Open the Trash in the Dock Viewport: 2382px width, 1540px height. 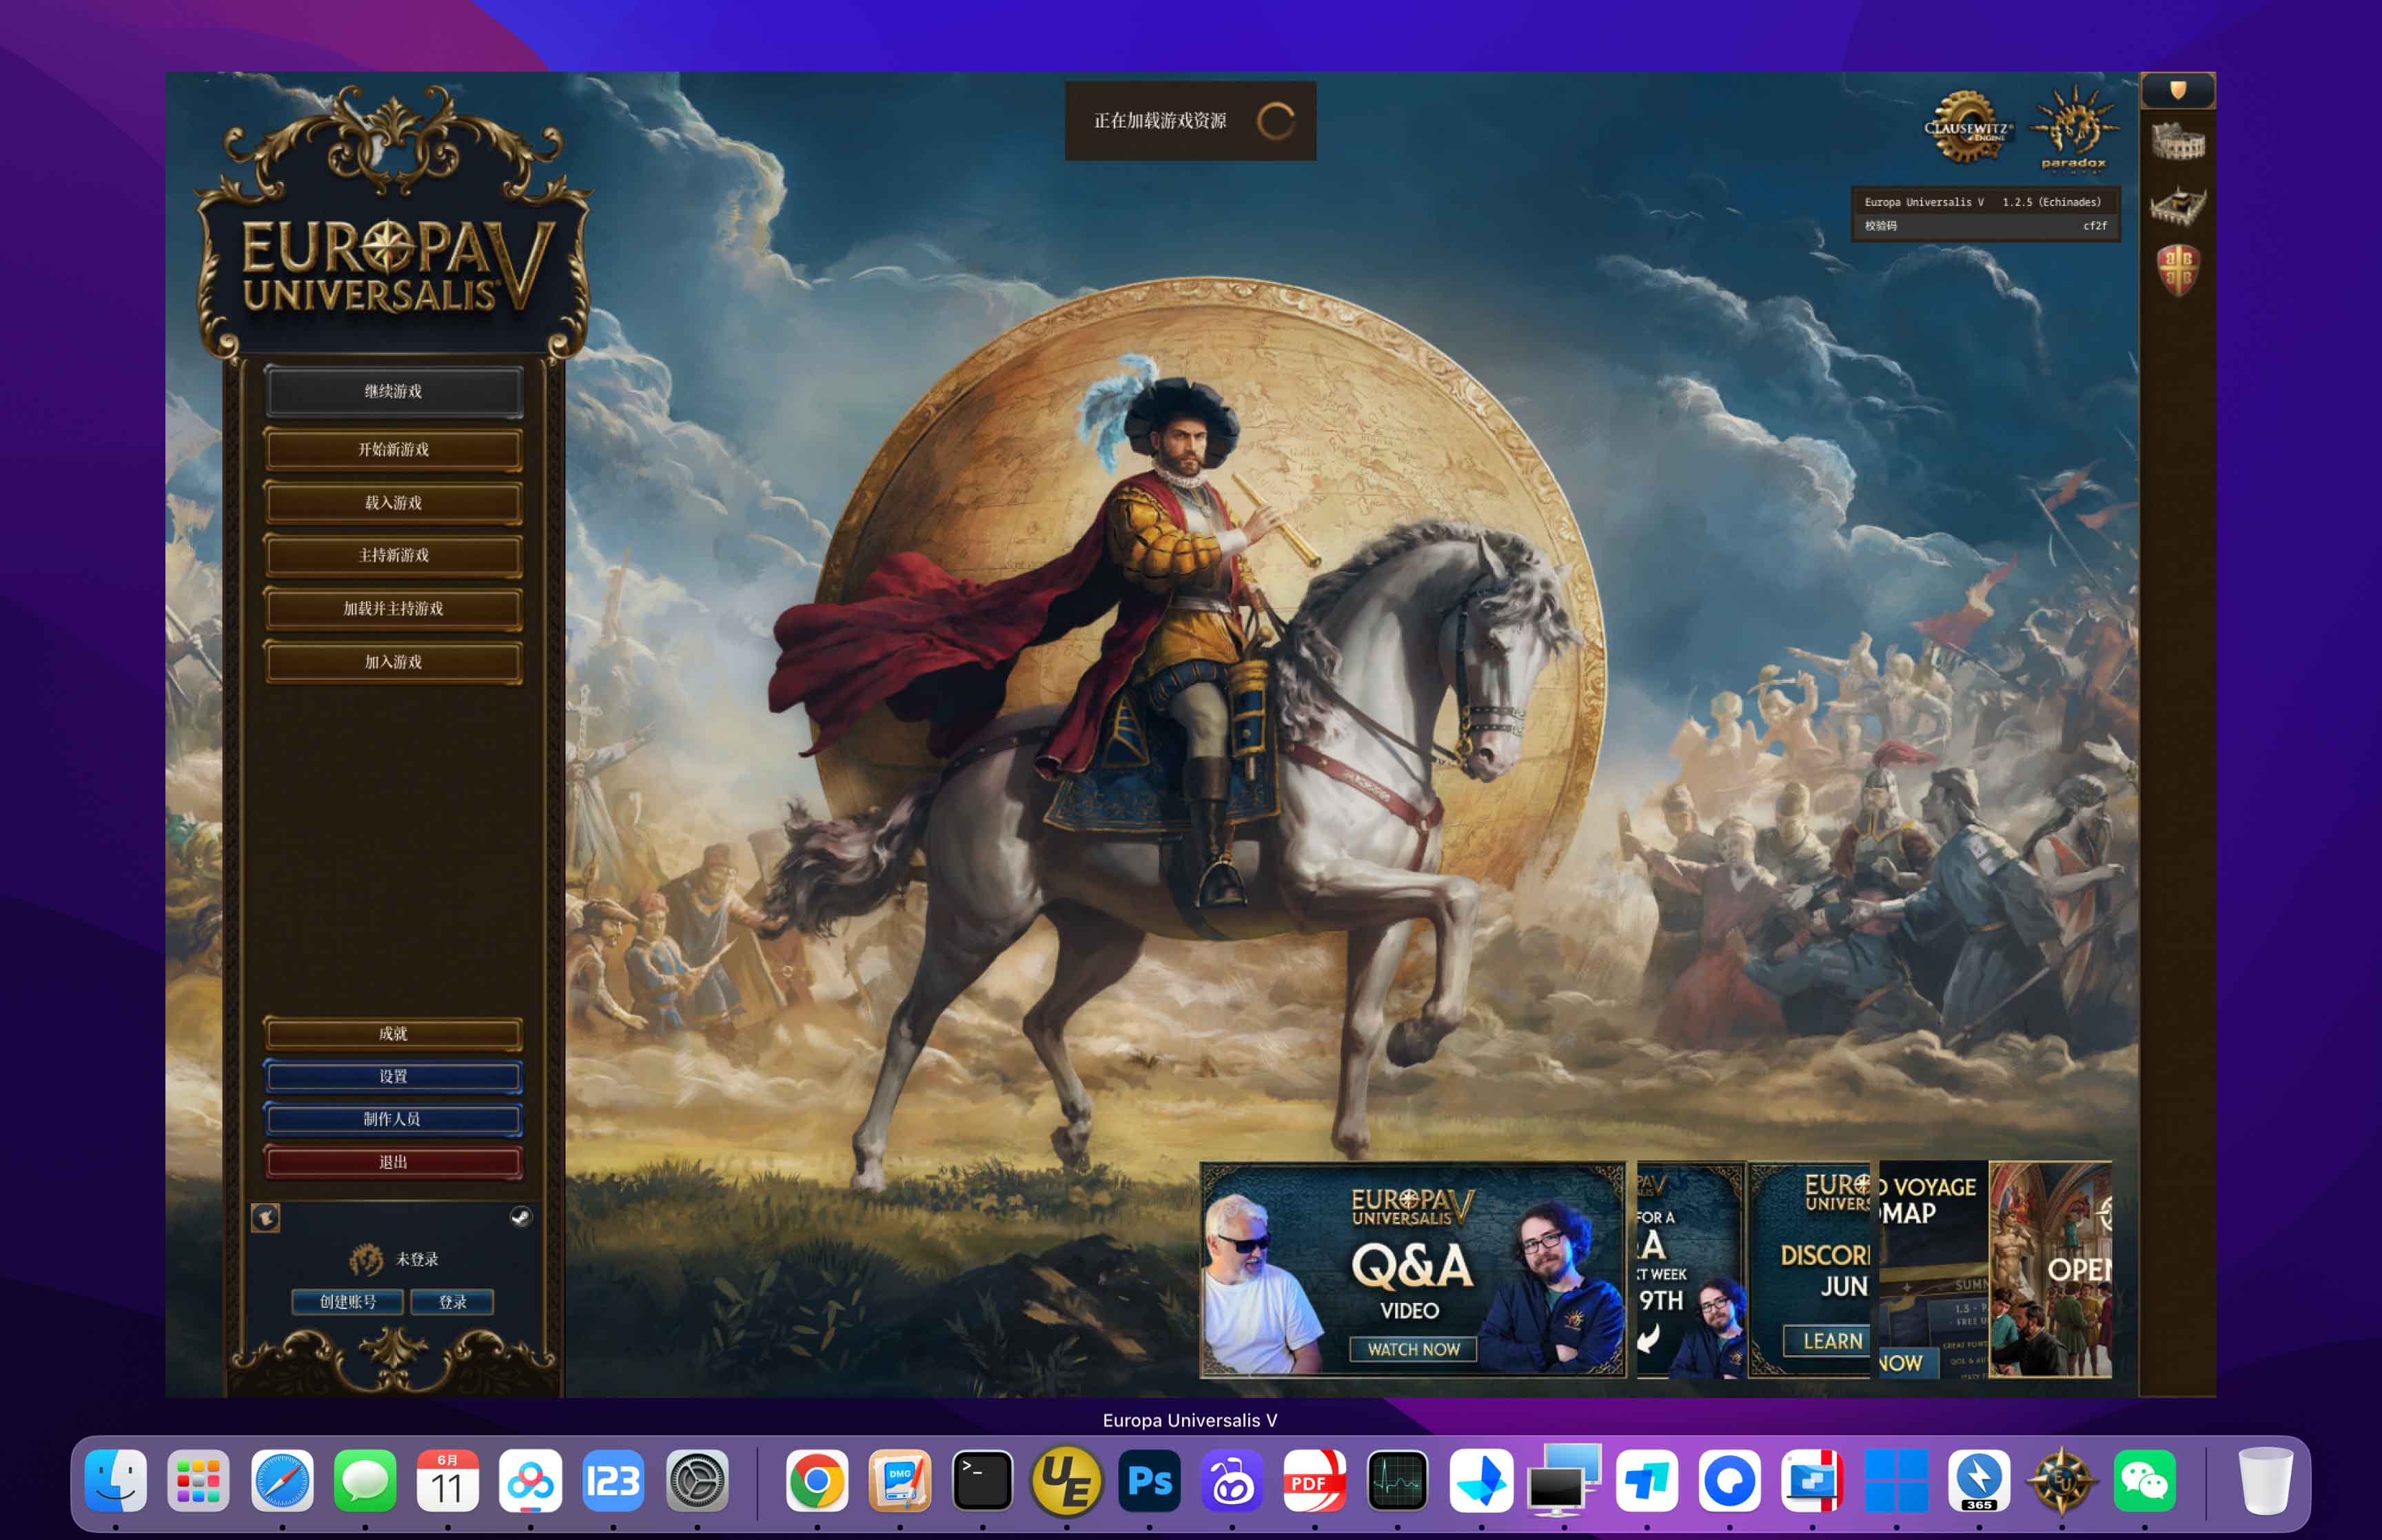2265,1480
